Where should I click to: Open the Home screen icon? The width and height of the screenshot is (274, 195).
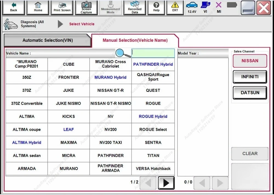(38, 7)
